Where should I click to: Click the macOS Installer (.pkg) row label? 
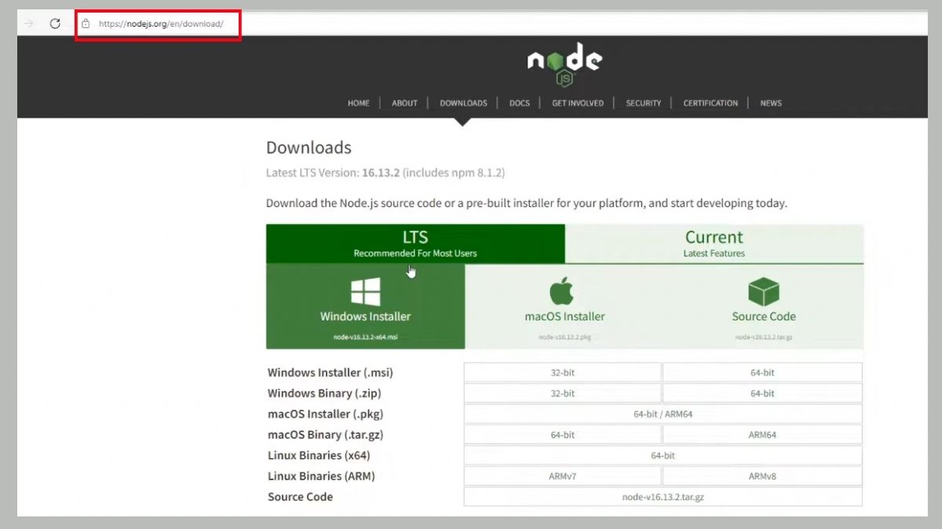pyautogui.click(x=326, y=414)
